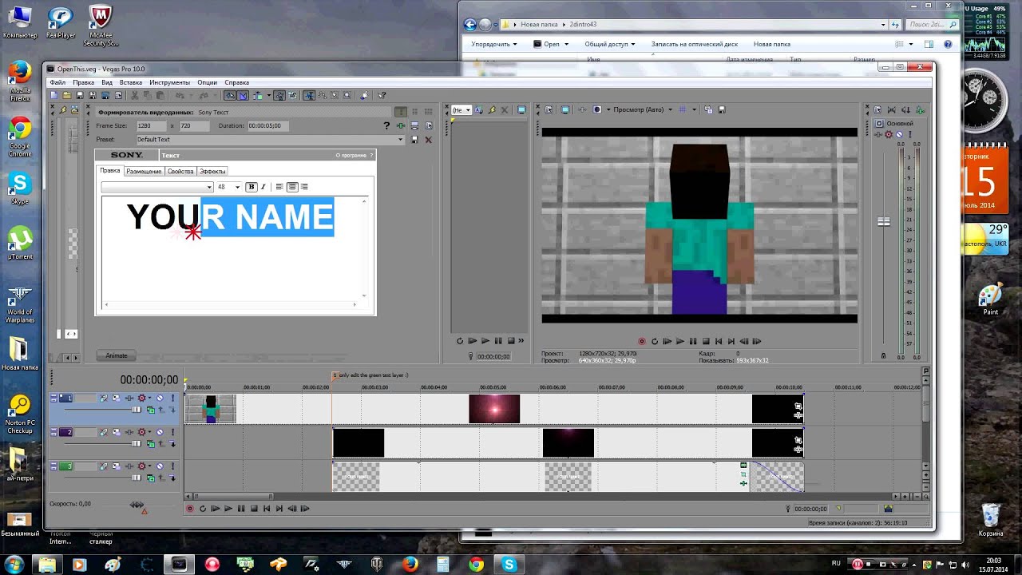Viewport: 1022px width, 575px height.
Task: Click track 1 level slider handle
Action: click(x=137, y=410)
